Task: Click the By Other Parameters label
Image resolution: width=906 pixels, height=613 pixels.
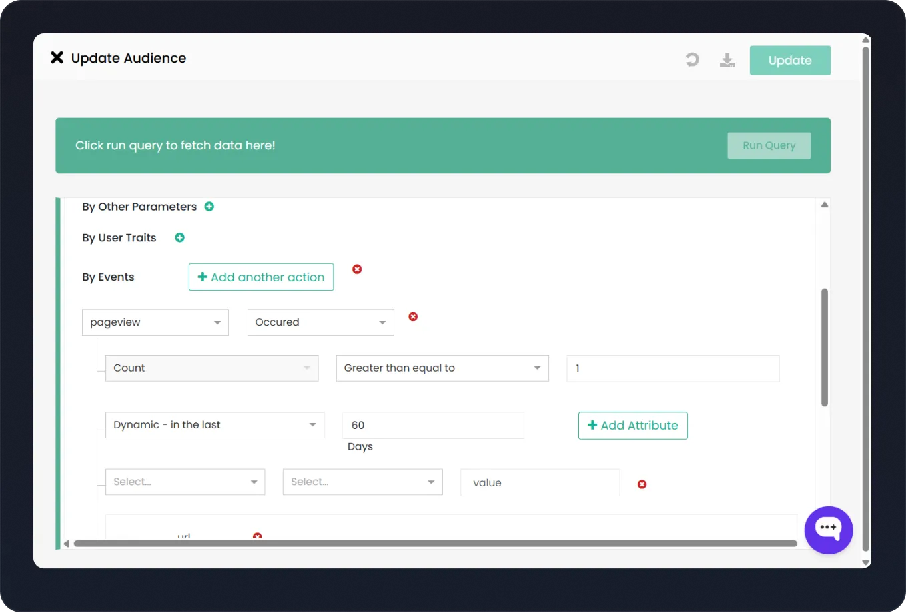Action: pyautogui.click(x=139, y=207)
